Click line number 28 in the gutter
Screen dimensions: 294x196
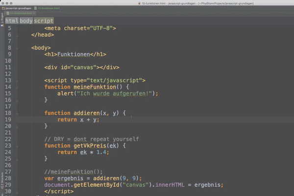click(x=8, y=178)
